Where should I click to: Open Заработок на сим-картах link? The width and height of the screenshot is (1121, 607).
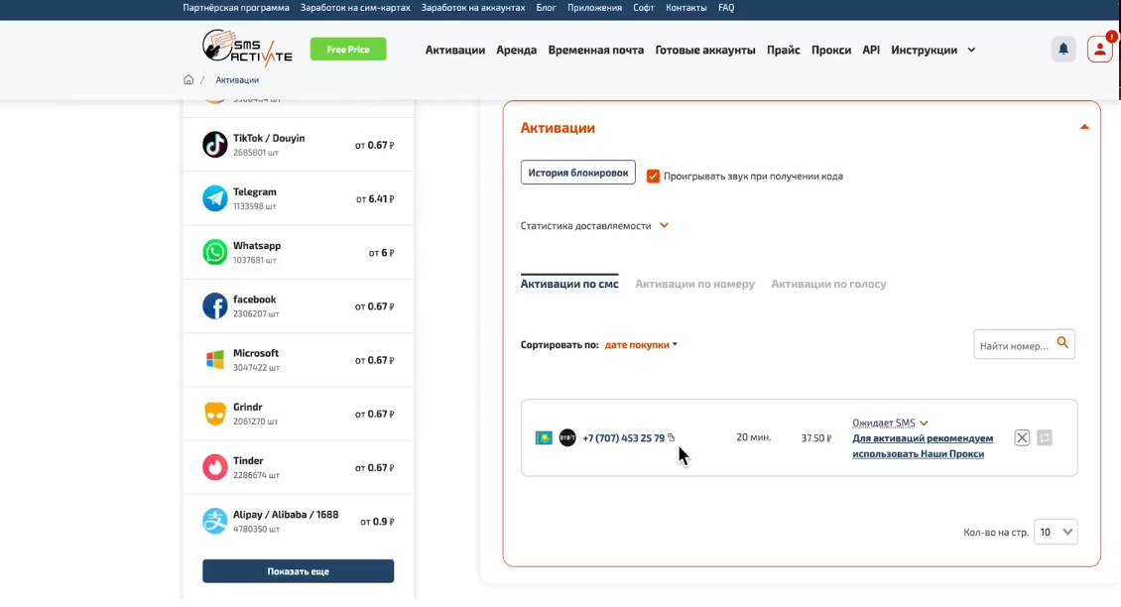[x=355, y=8]
